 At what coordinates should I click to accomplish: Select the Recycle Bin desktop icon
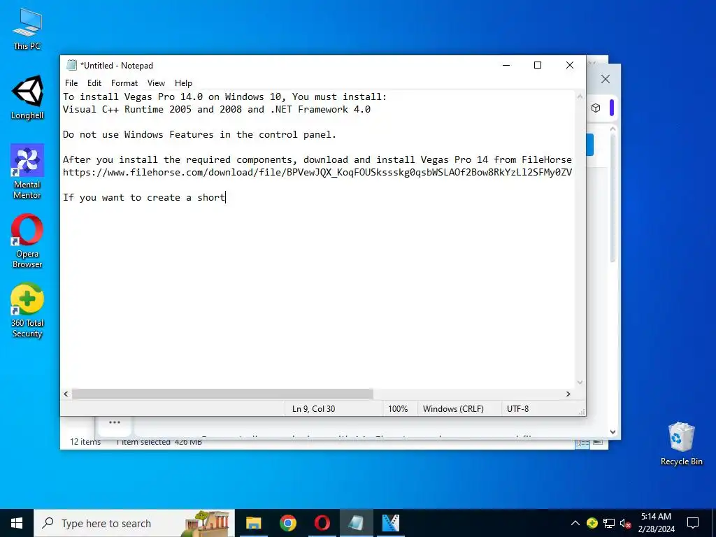(681, 444)
